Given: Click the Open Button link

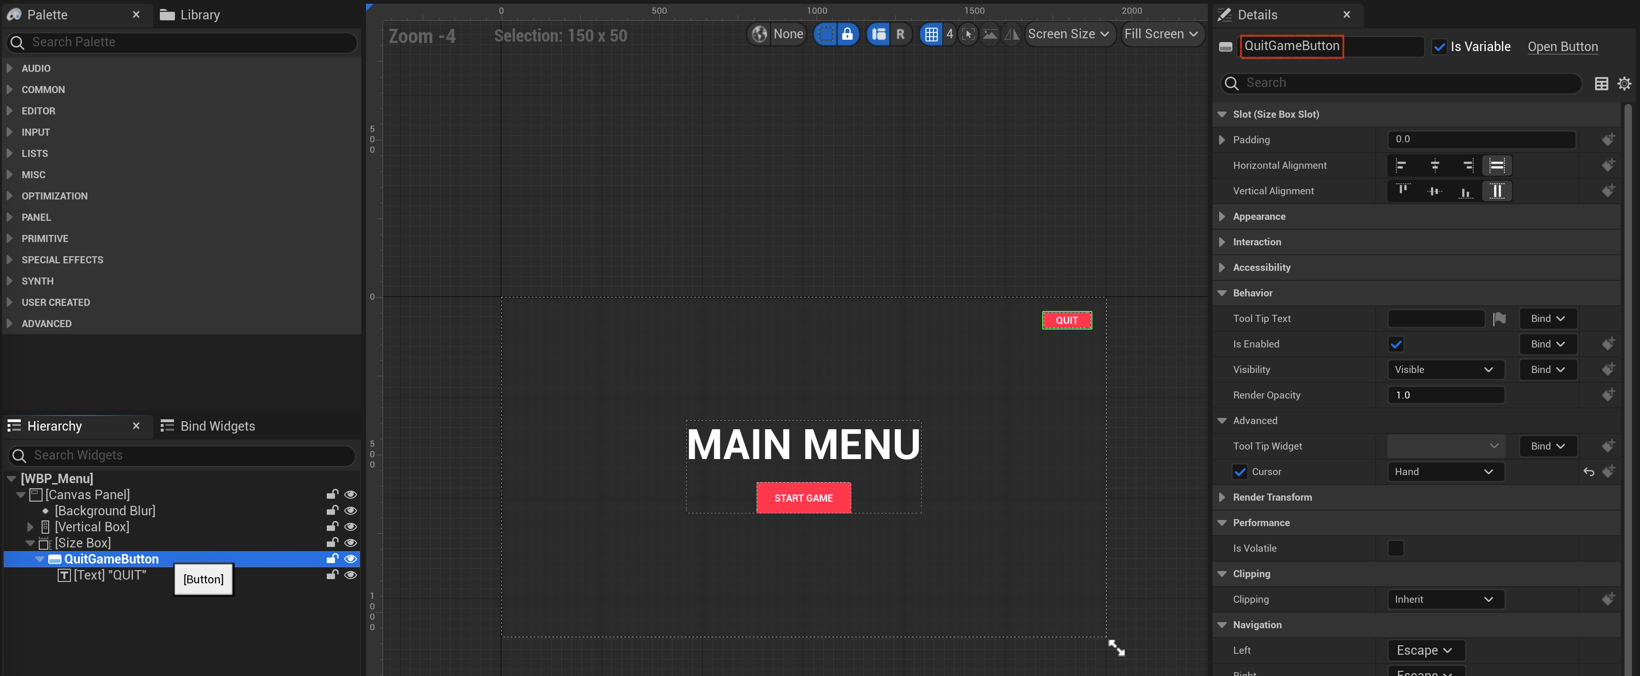Looking at the screenshot, I should coord(1562,46).
